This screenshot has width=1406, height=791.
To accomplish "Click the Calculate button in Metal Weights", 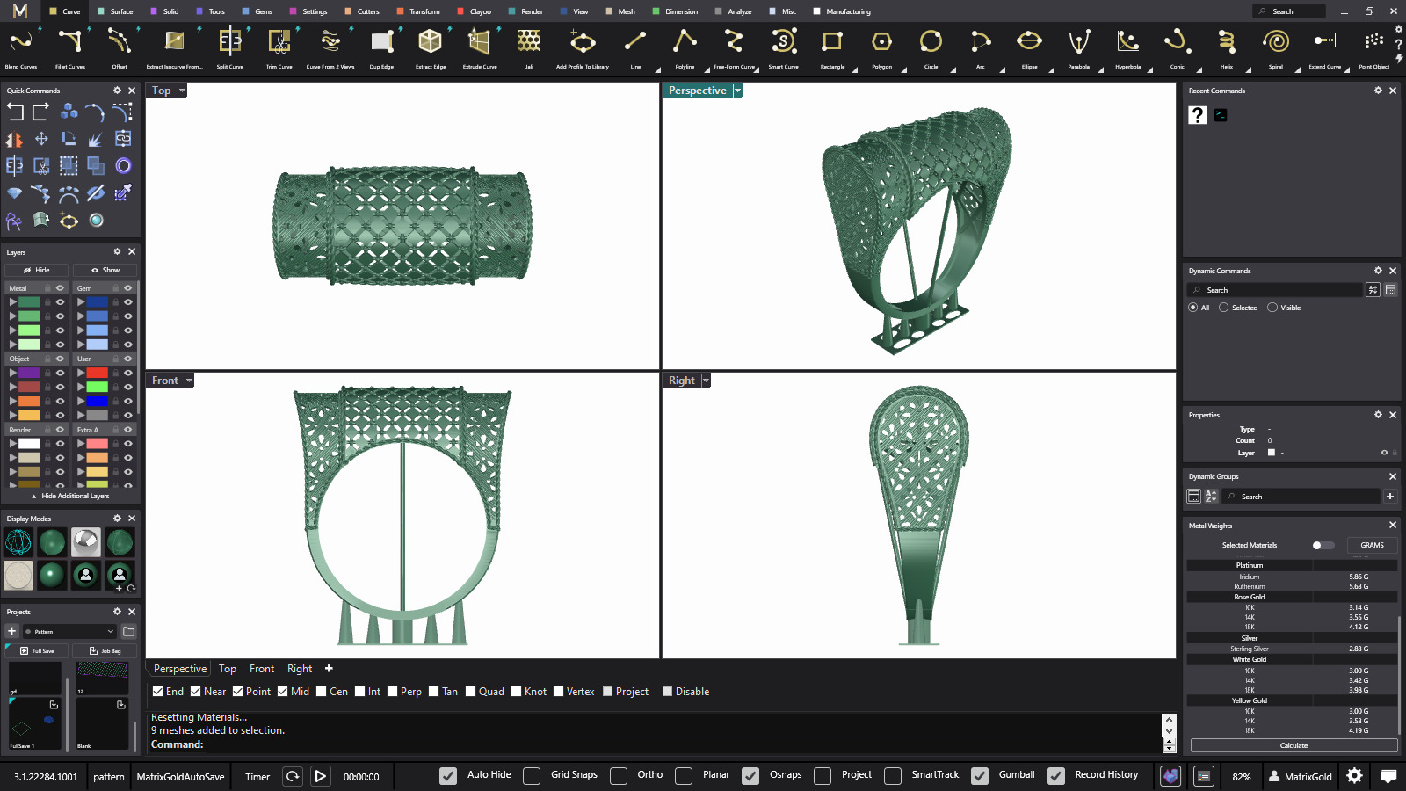I will click(x=1294, y=745).
